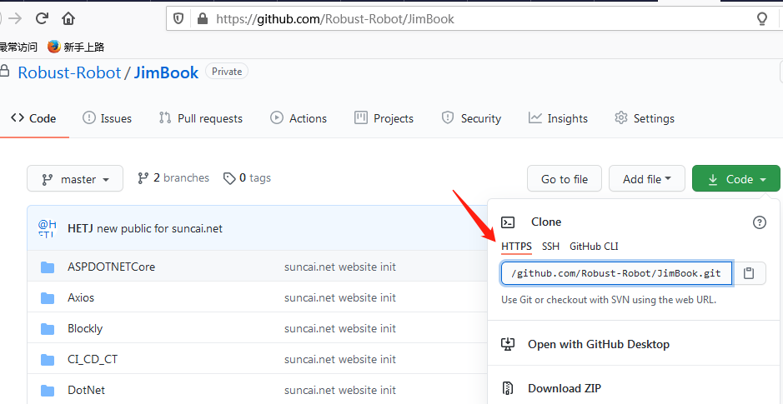Choose Open with GitHub Desktop
Image resolution: width=783 pixels, height=404 pixels.
click(x=585, y=344)
